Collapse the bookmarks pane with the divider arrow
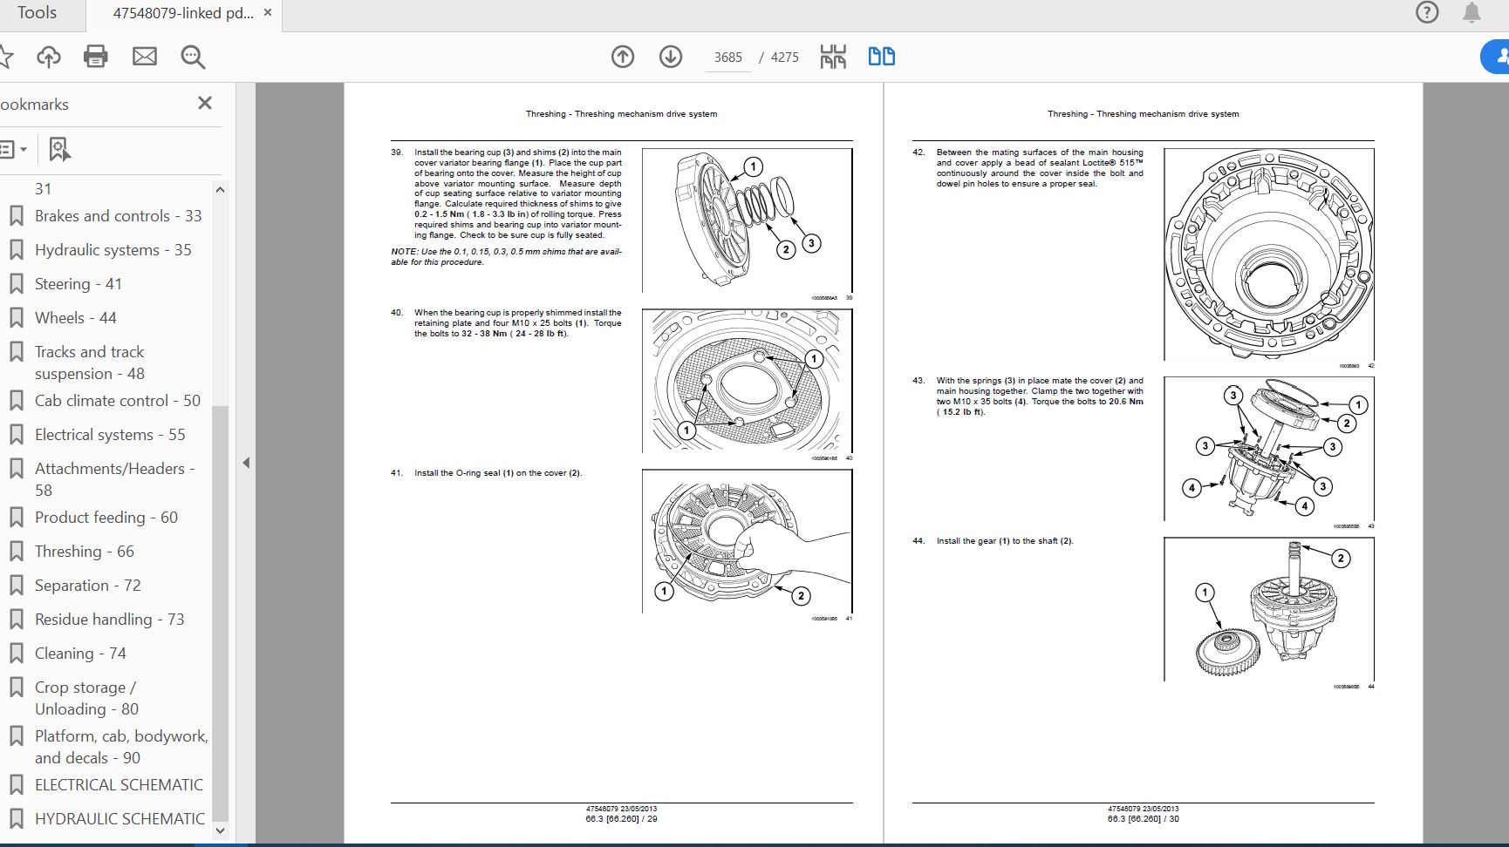 (246, 463)
